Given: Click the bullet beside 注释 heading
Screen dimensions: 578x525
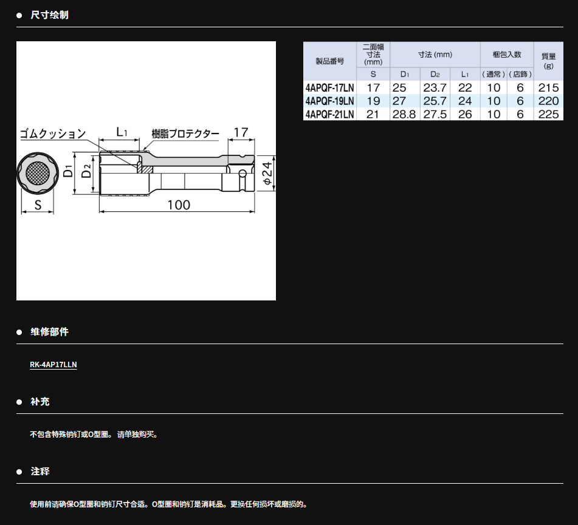Looking at the screenshot, I should click(19, 472).
